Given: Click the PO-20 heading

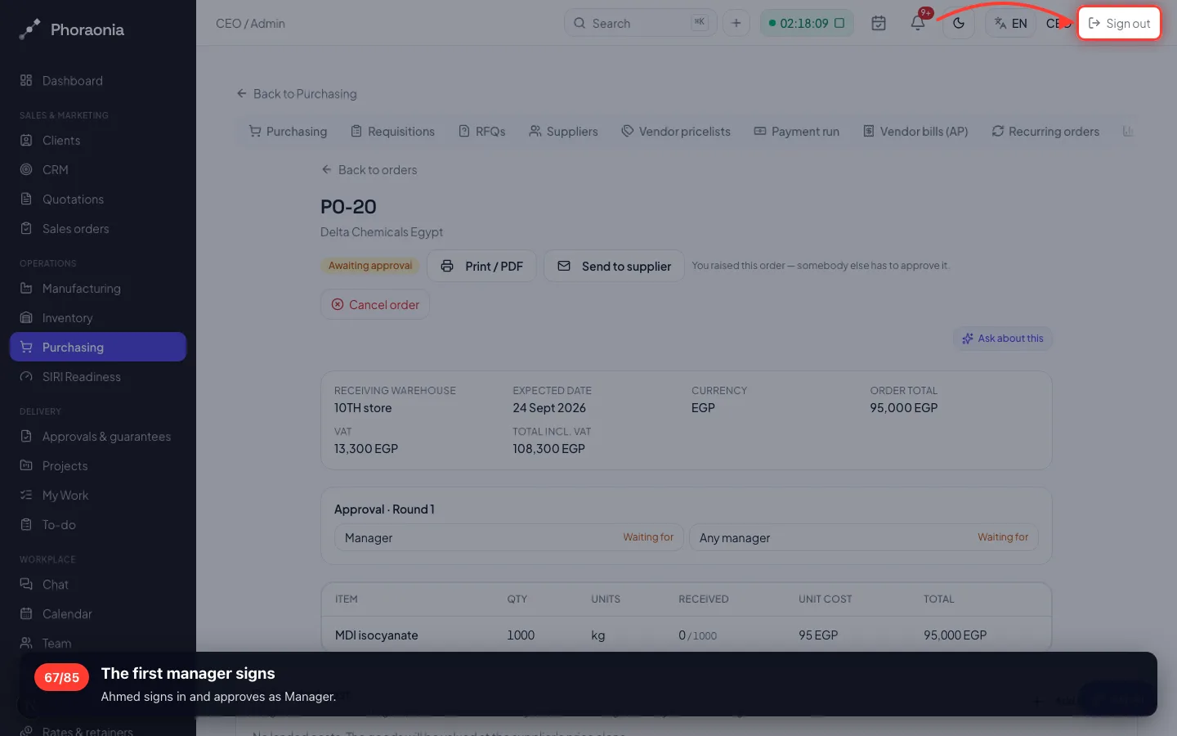Looking at the screenshot, I should 348,207.
